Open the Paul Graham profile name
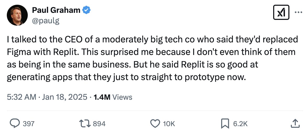This screenshot has height=134, width=308. click(x=56, y=10)
